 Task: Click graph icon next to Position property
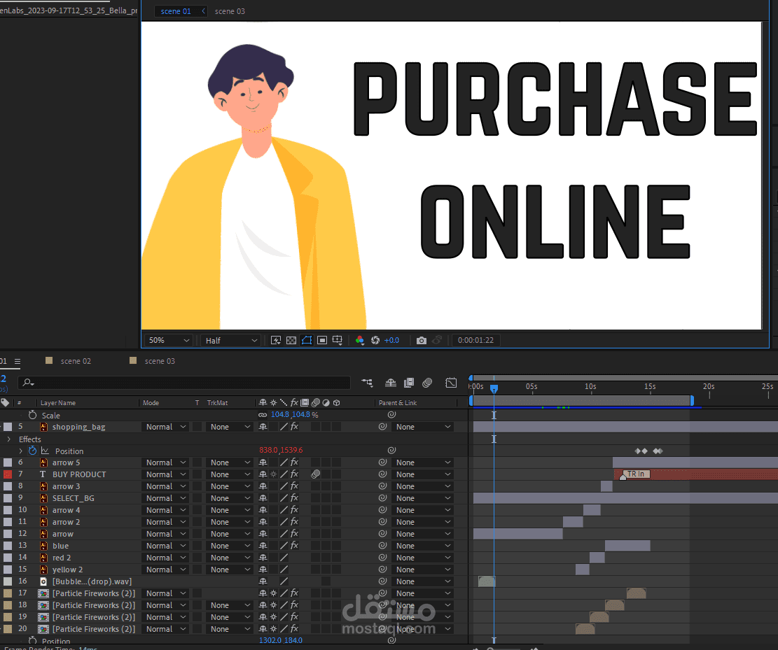tap(45, 451)
